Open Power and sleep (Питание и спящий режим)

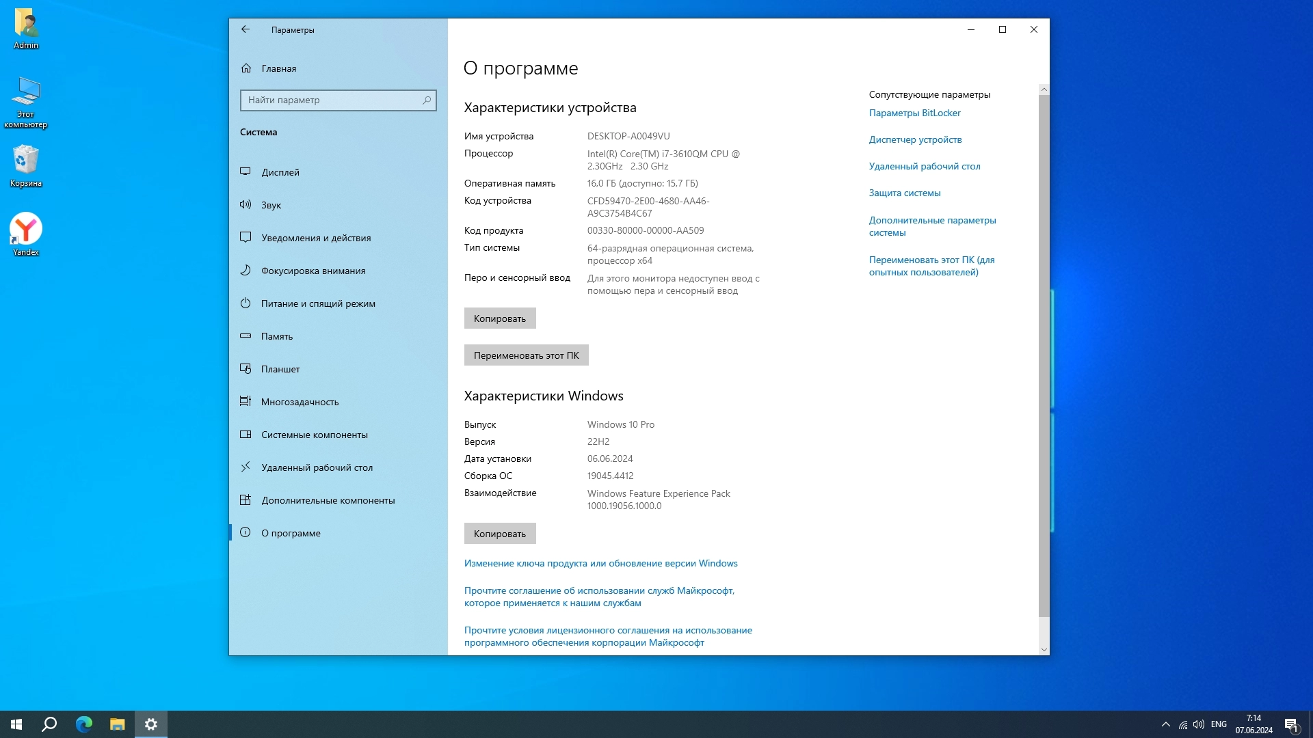[317, 303]
